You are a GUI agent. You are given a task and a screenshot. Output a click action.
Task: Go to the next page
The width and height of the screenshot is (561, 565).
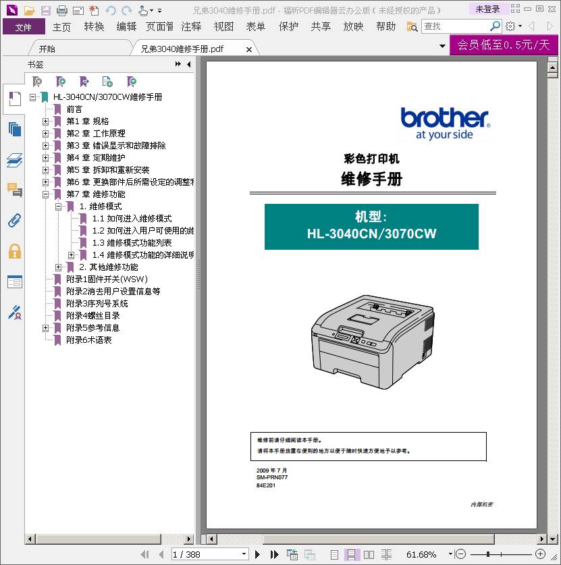tap(257, 554)
